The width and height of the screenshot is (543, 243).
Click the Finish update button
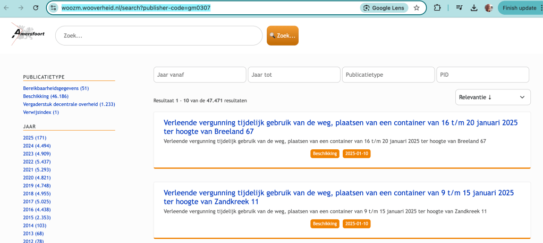(x=519, y=8)
